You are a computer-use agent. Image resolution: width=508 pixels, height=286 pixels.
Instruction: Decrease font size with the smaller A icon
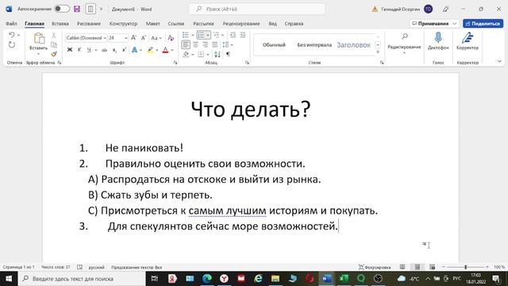click(144, 38)
